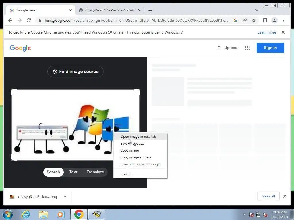Click the lock icon in address bar
The width and height of the screenshot is (294, 220).
coord(40,20)
